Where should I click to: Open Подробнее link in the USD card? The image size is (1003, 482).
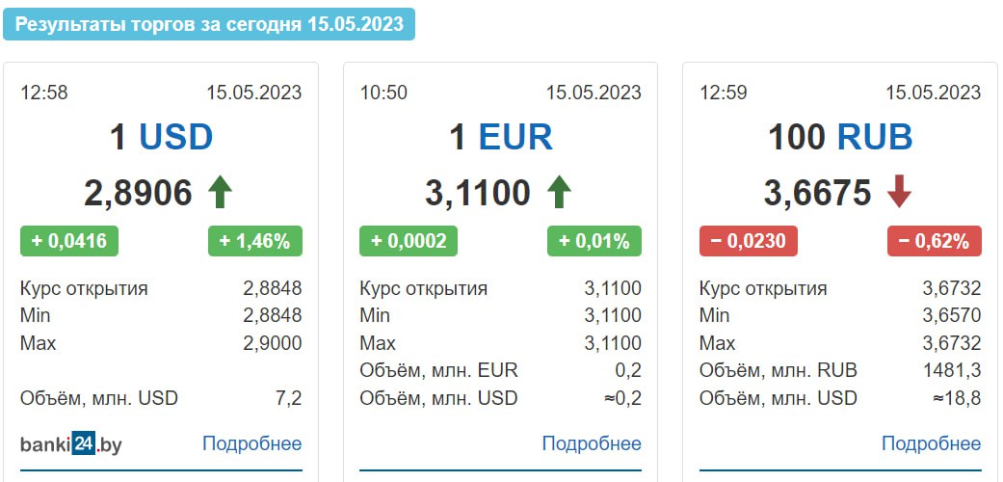(252, 443)
